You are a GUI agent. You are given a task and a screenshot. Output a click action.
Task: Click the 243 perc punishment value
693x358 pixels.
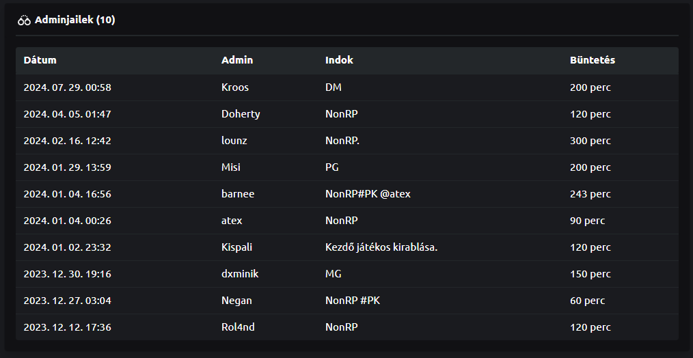coord(590,194)
